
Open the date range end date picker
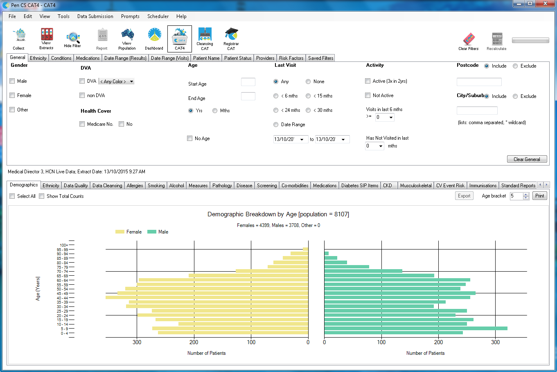click(343, 139)
